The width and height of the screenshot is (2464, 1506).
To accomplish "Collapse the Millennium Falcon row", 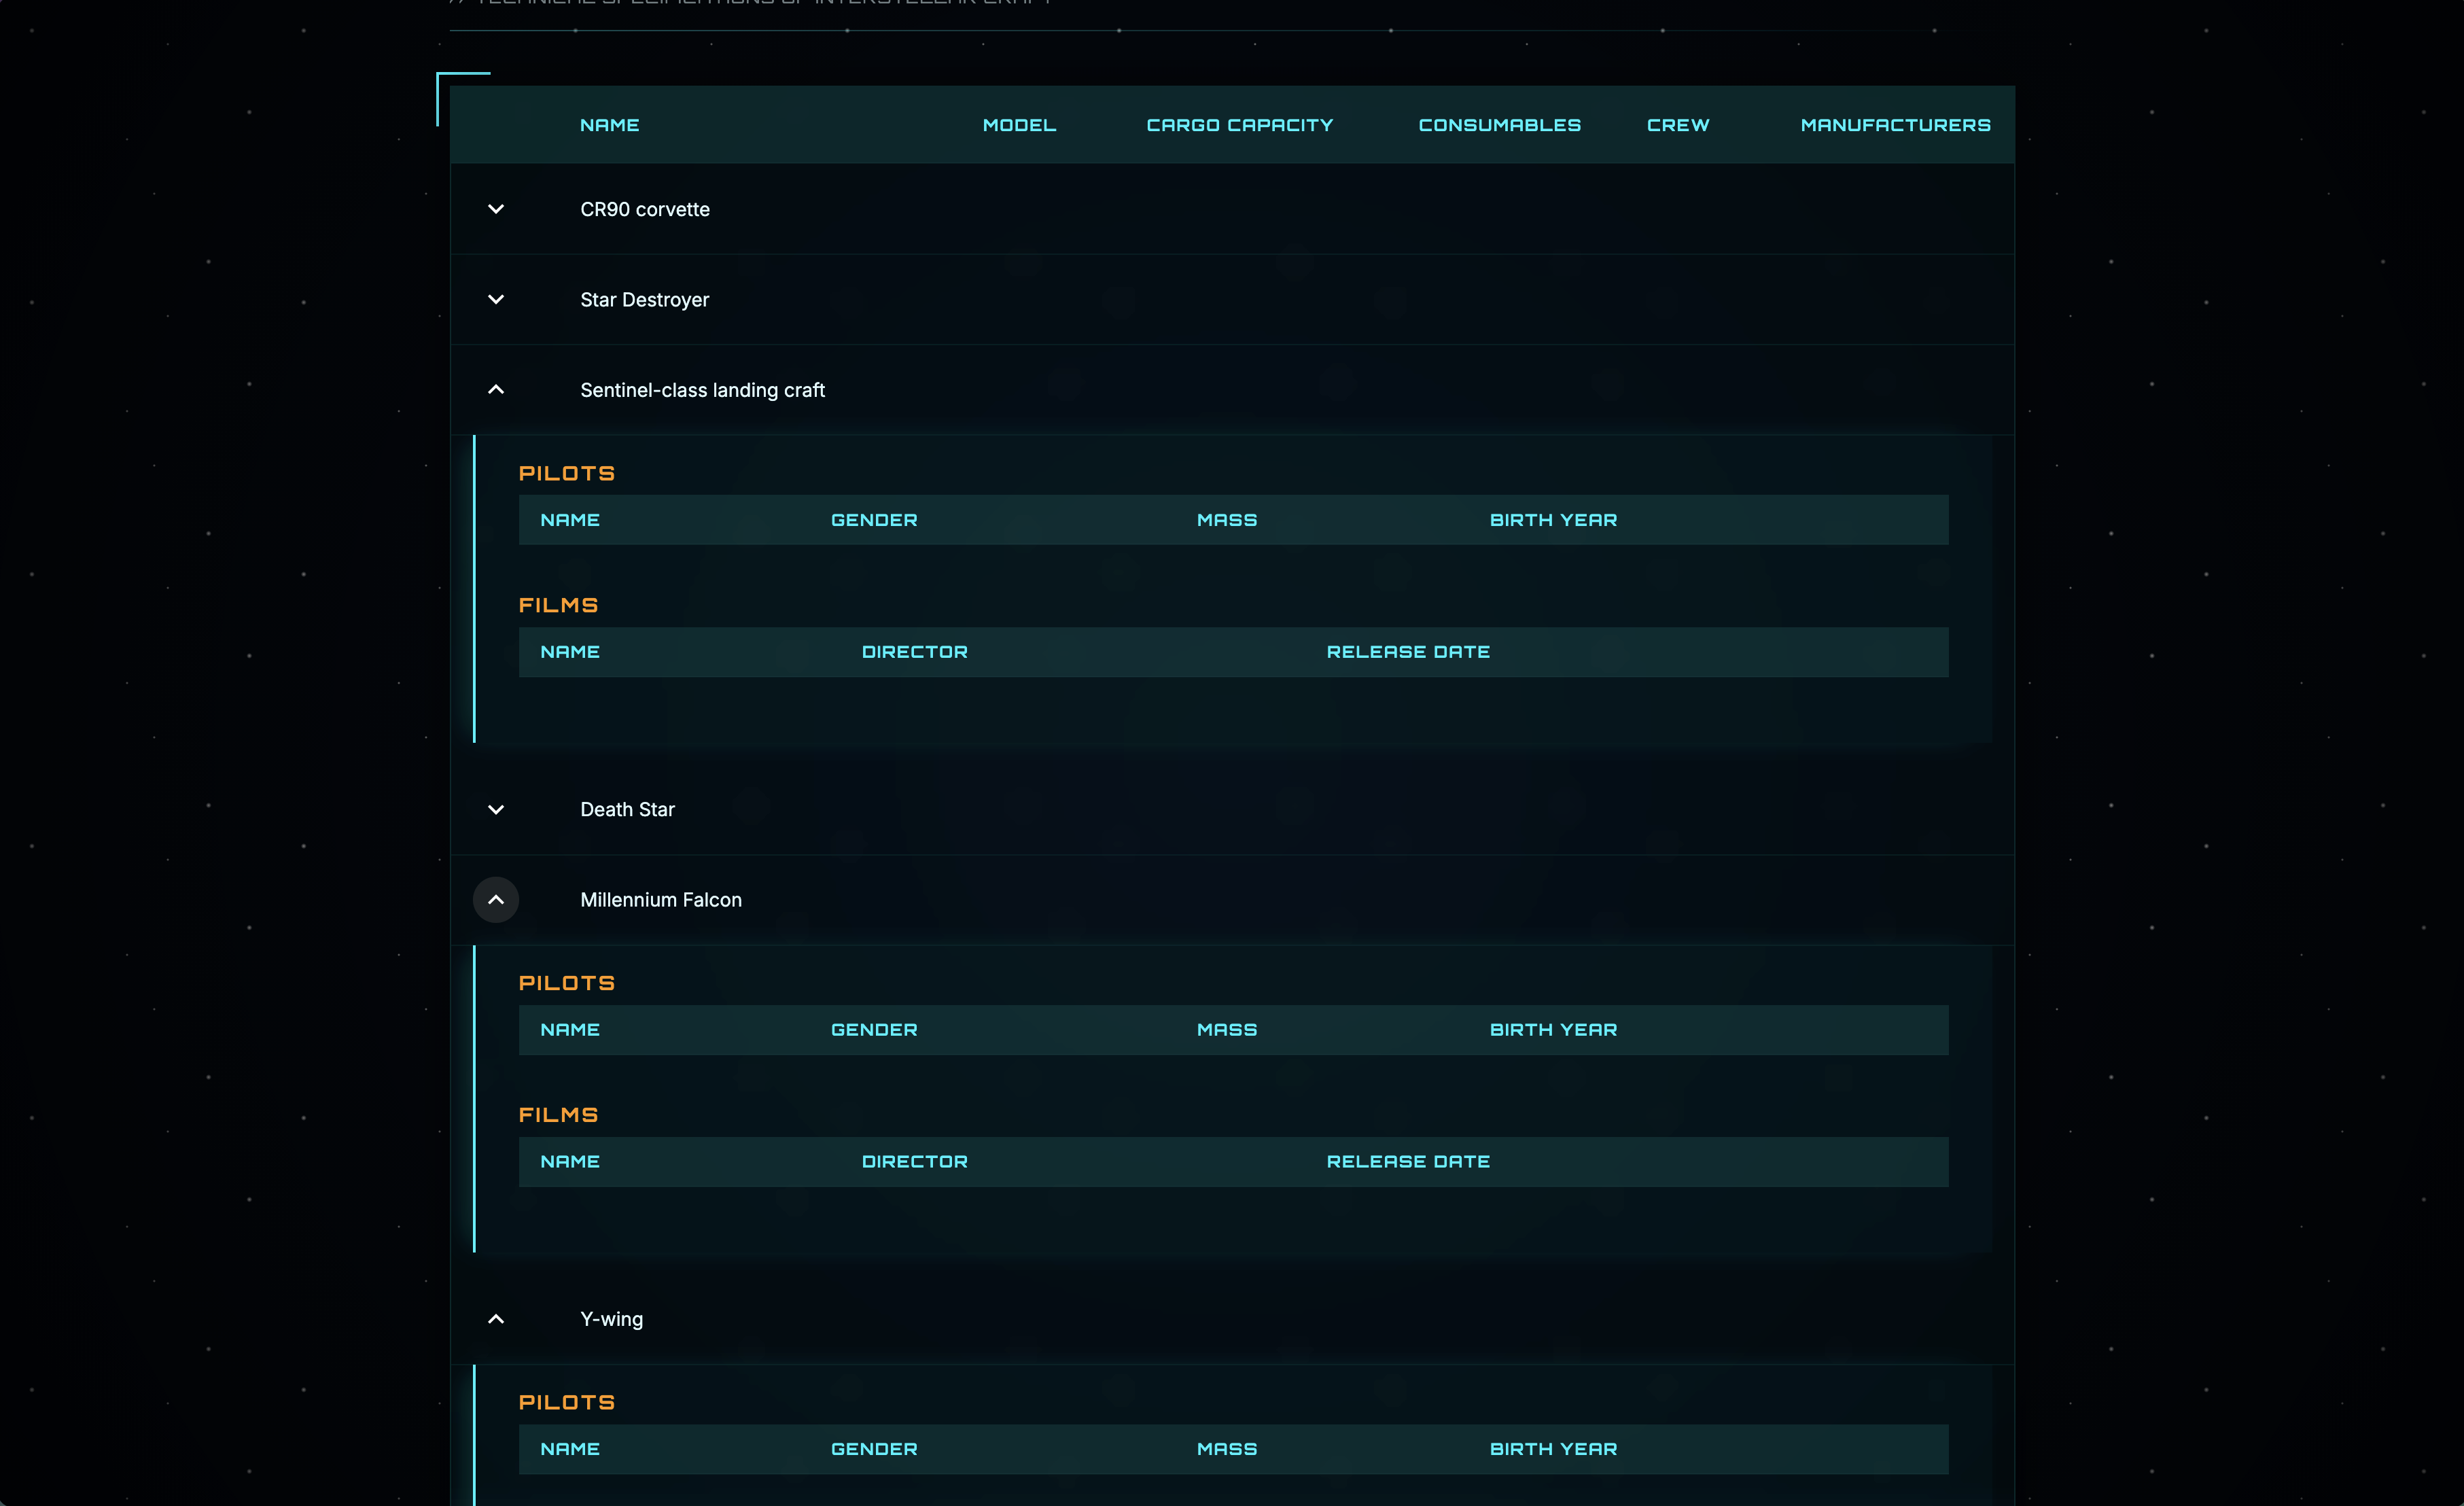I will click(496, 900).
